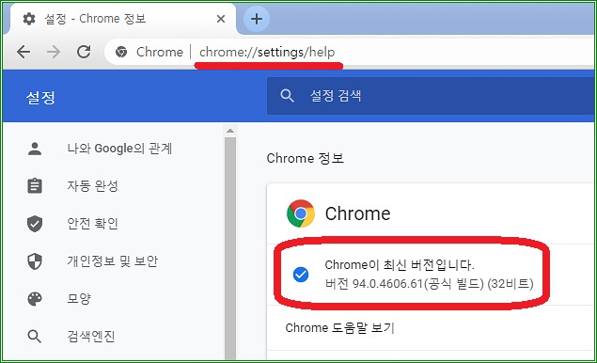Screen dimensions: 597x363
Task: Click the forward navigation arrow
Action: 54,52
